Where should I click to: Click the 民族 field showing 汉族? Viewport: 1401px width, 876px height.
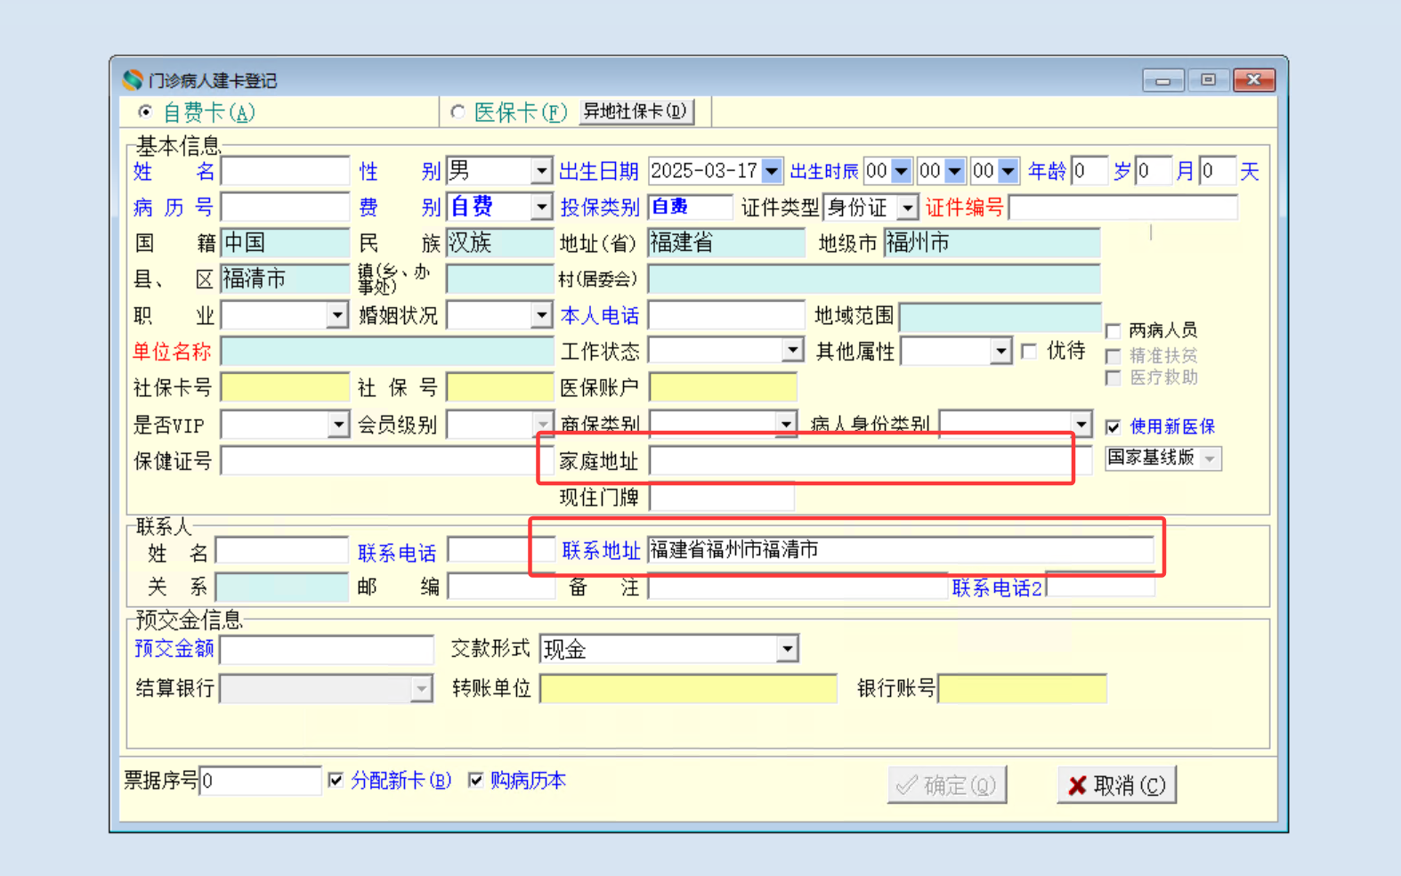tap(499, 243)
